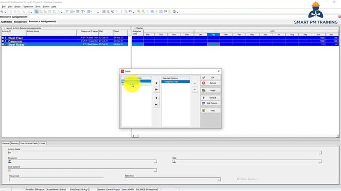Switch to the Resources tab

pos(20,22)
